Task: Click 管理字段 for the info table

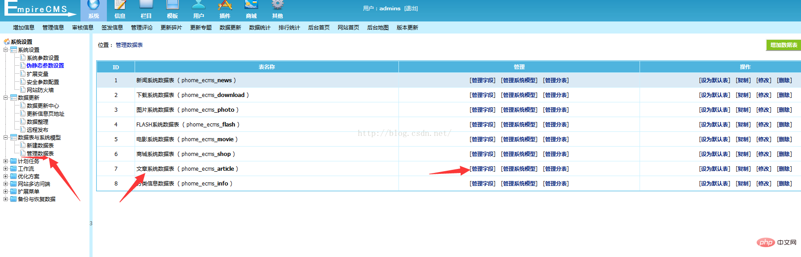Action: point(483,183)
